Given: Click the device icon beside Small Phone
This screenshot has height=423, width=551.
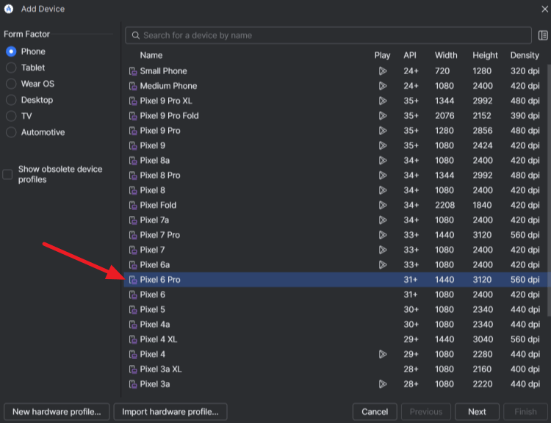Looking at the screenshot, I should 133,71.
